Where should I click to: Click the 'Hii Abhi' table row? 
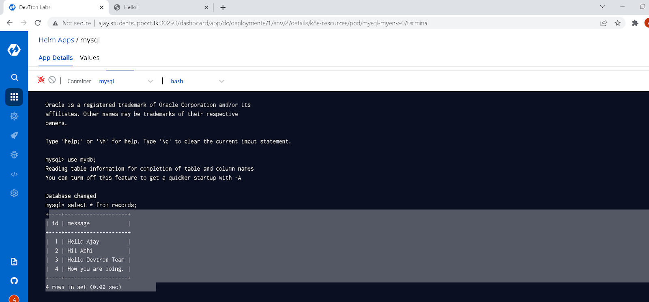pos(88,251)
